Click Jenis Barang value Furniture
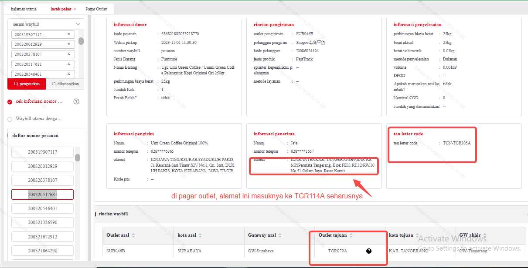 pyautogui.click(x=169, y=59)
